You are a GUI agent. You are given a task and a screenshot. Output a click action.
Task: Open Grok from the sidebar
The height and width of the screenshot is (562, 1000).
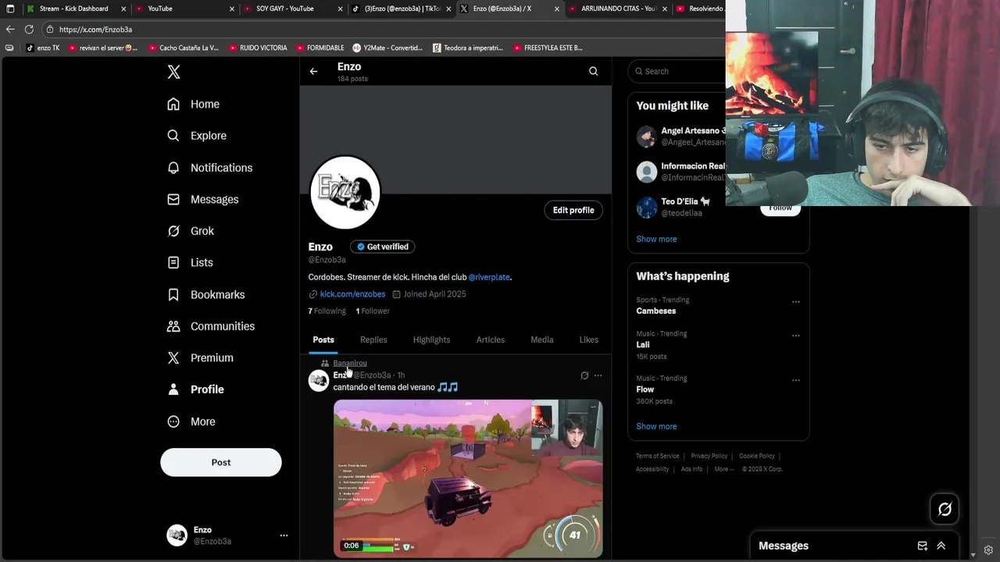tap(191, 231)
